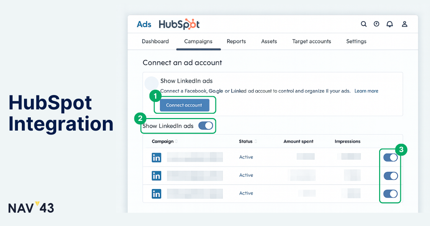Click the Ads label beside HubSpot logo
The height and width of the screenshot is (226, 430).
(x=144, y=24)
